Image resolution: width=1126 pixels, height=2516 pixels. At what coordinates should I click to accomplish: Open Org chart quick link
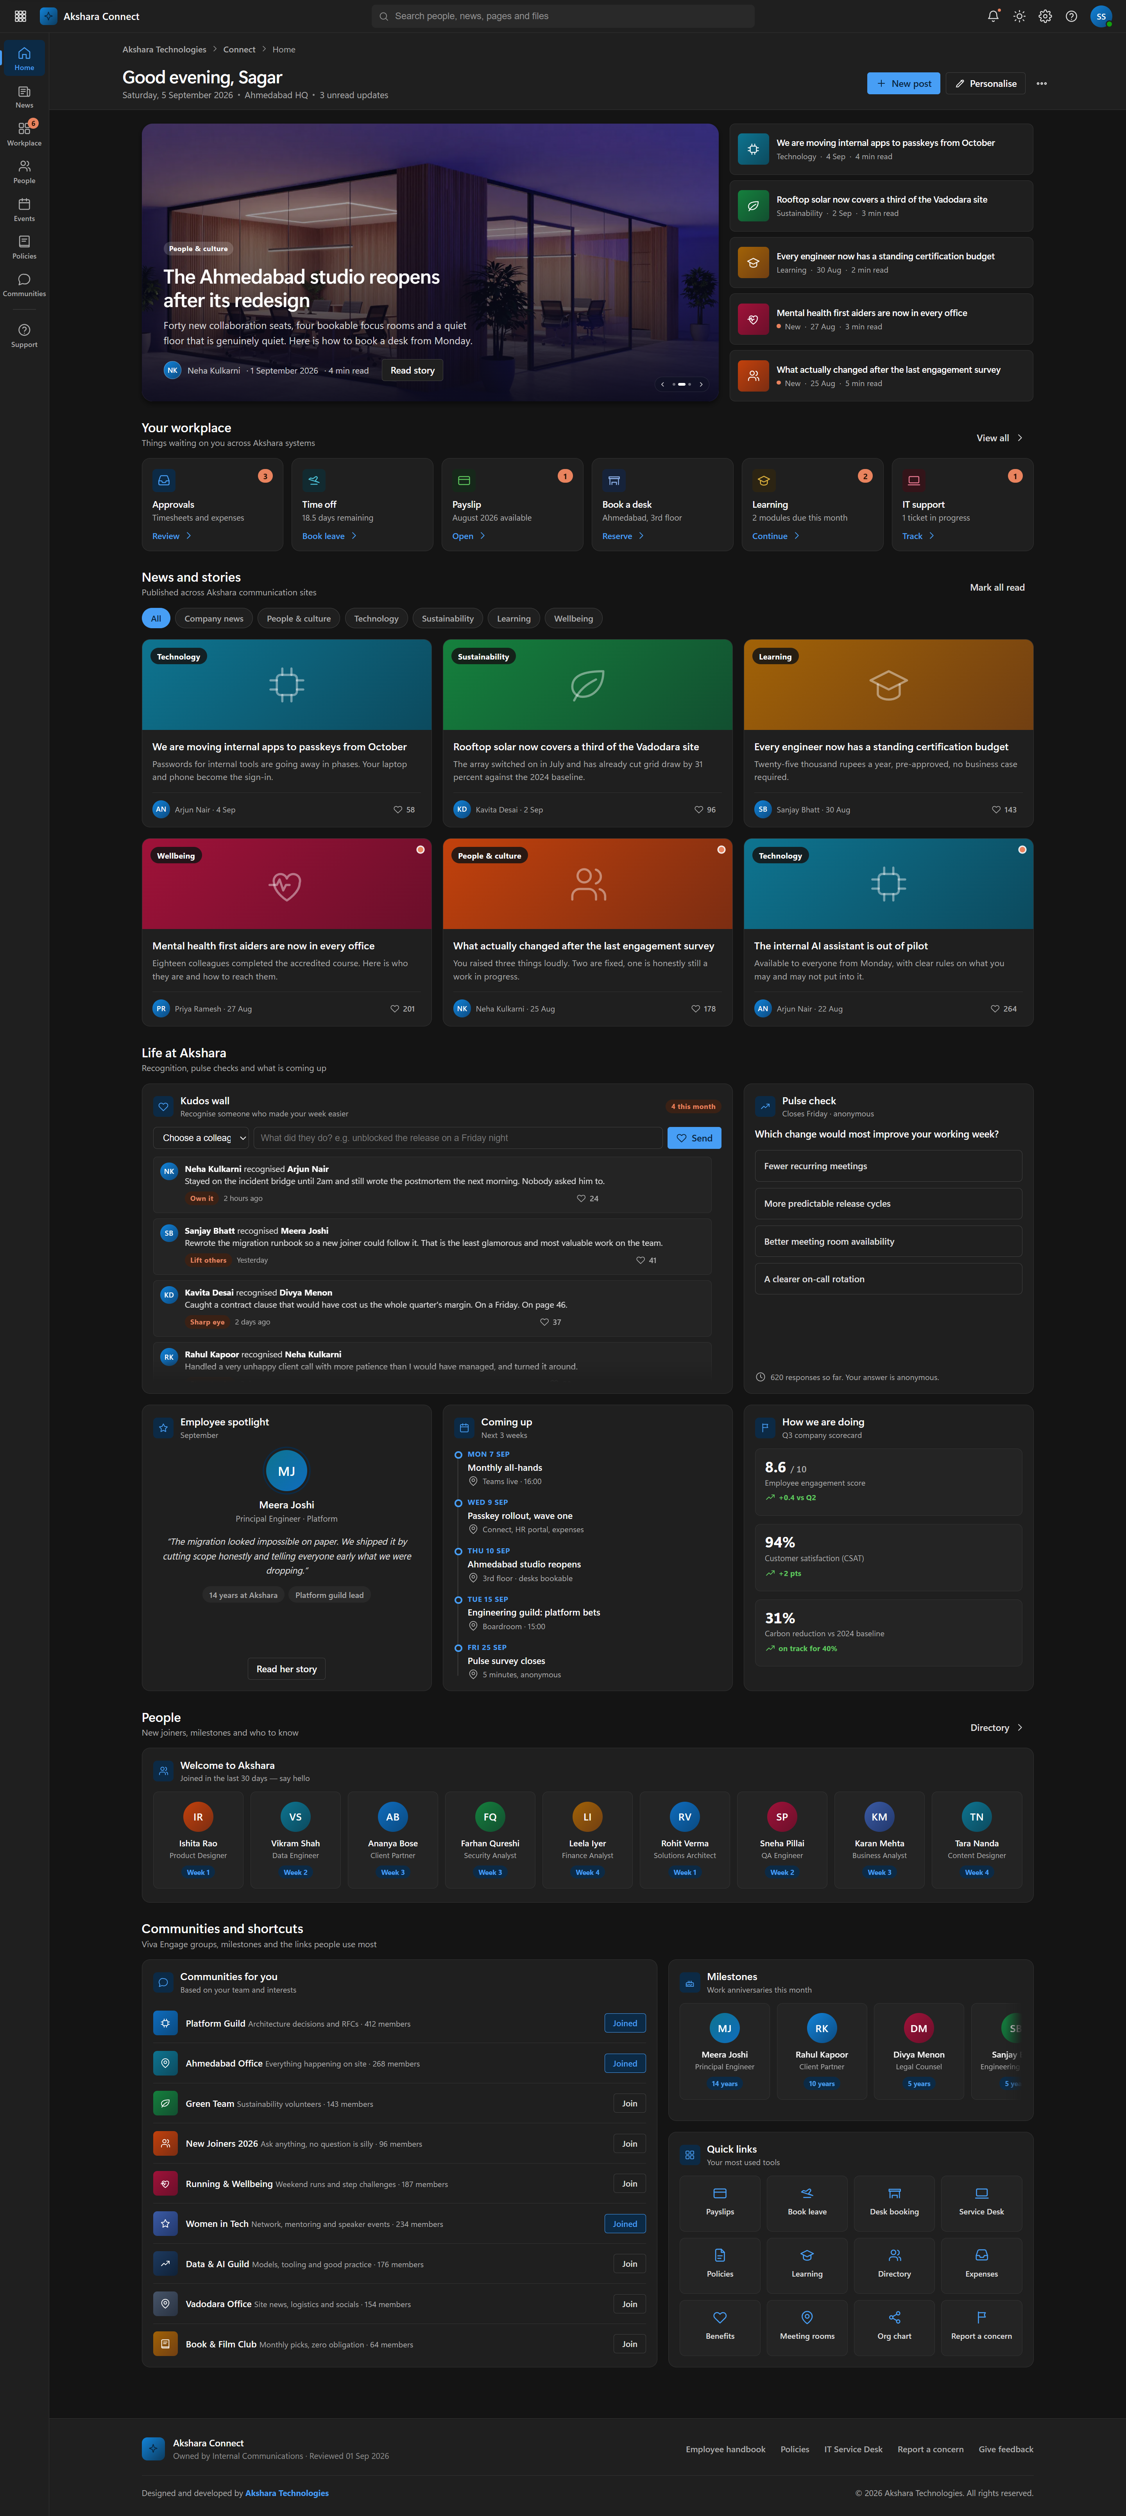pyautogui.click(x=895, y=2327)
